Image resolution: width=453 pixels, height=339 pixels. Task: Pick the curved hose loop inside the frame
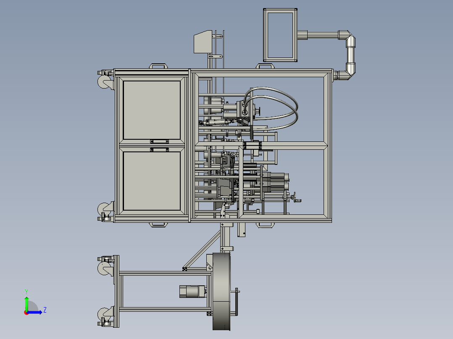[271, 108]
